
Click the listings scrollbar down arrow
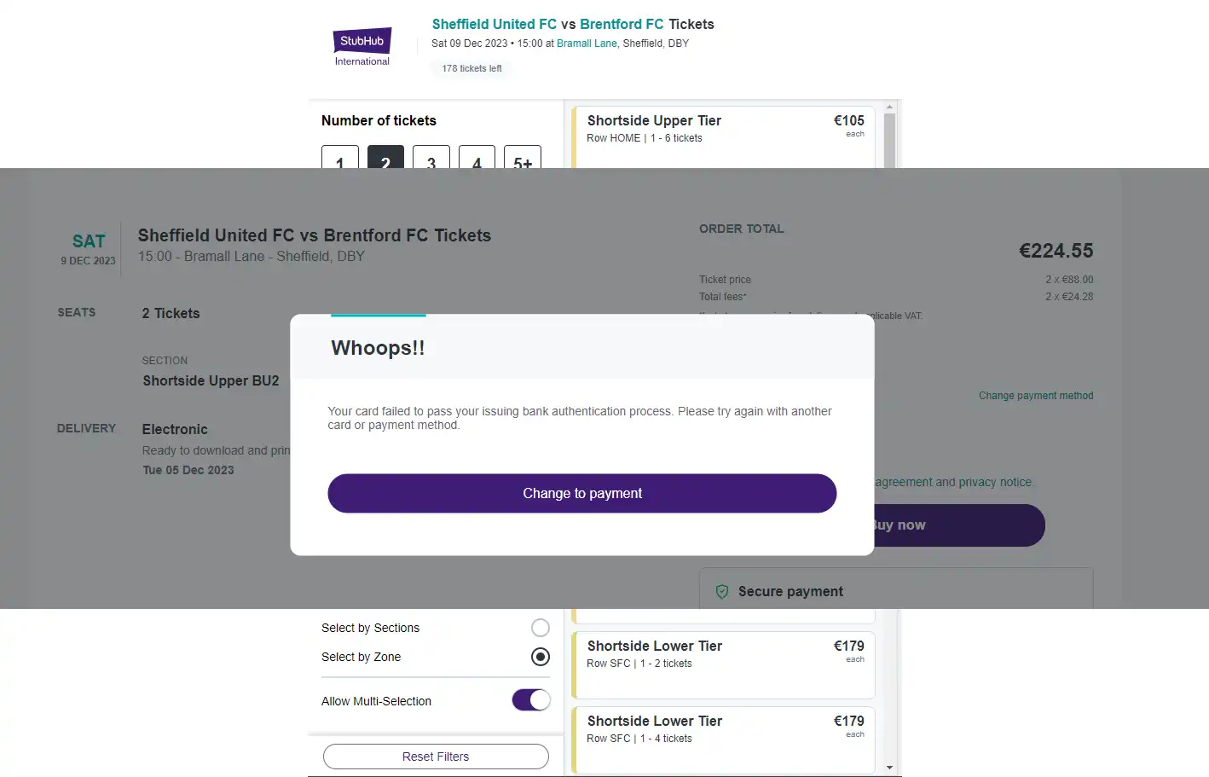[x=889, y=766]
